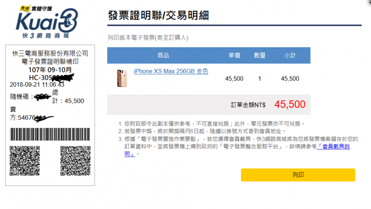
Task: Click the right QR code on invoice
Action: (75, 161)
